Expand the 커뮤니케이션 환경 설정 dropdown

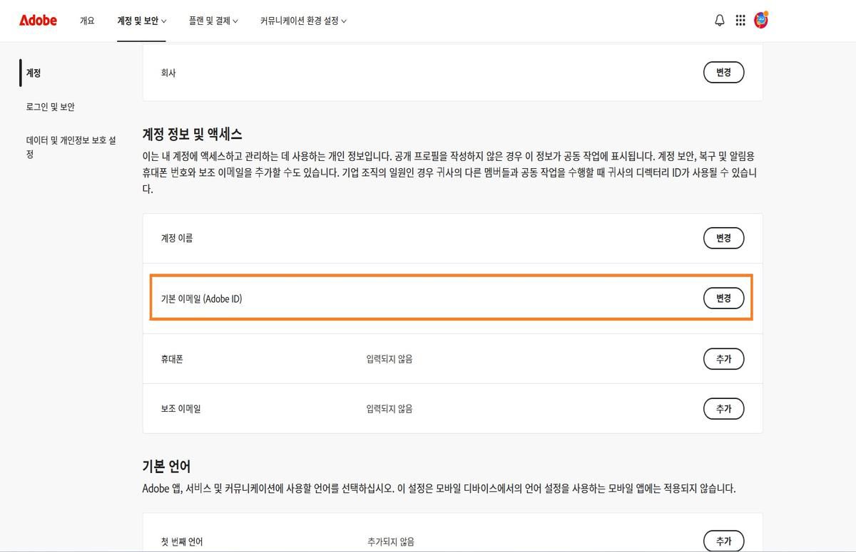click(301, 21)
